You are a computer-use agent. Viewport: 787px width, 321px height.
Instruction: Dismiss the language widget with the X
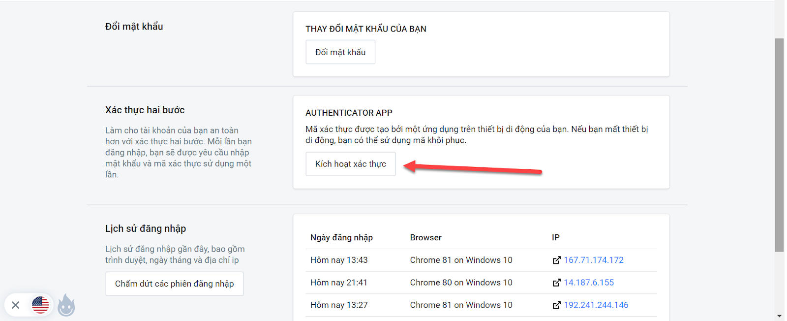(16, 305)
